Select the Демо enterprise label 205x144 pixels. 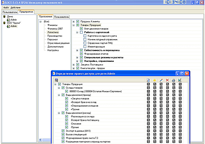pos(10,17)
